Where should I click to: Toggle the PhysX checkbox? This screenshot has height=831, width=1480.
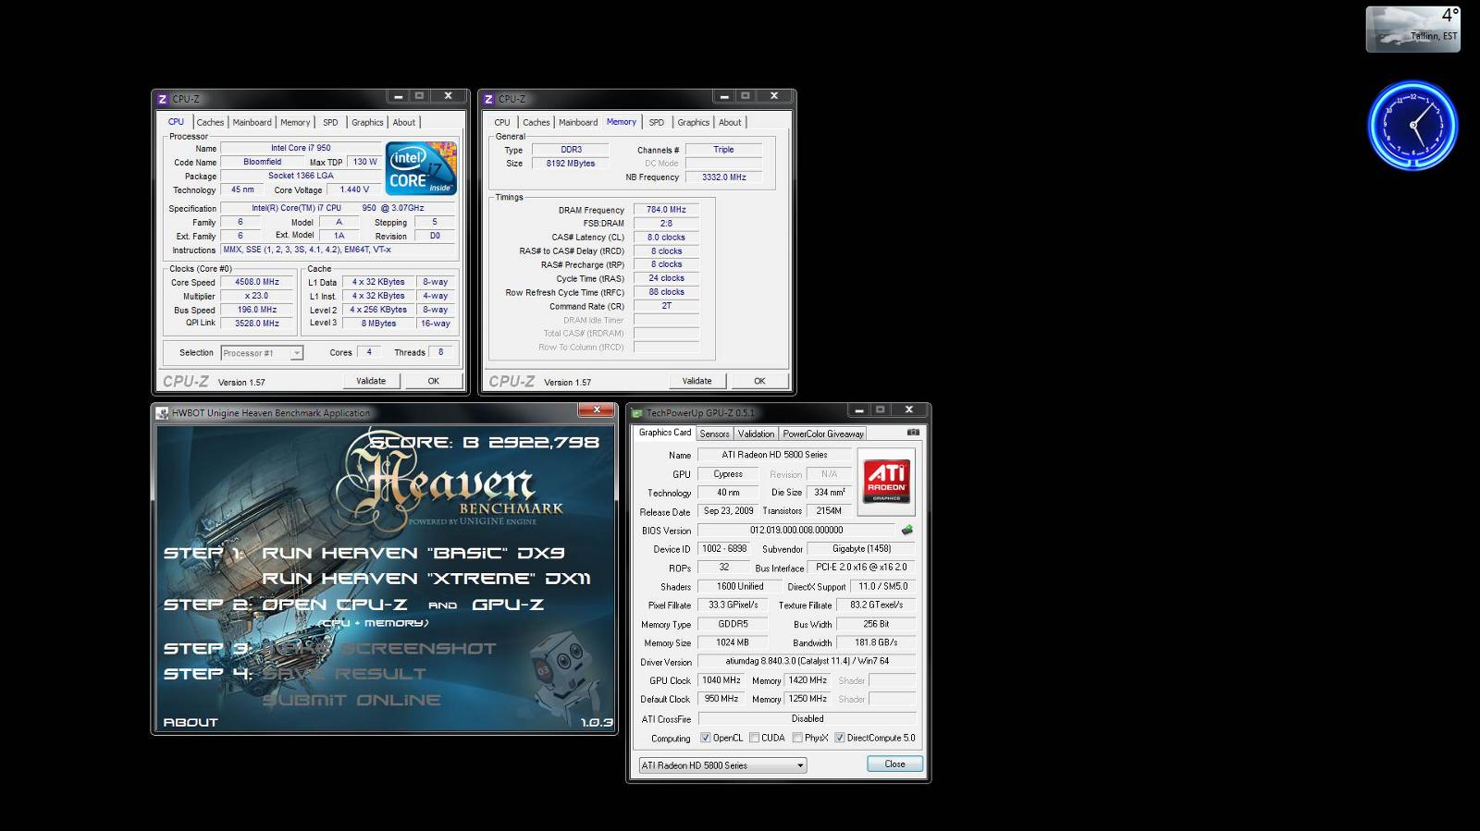[797, 738]
